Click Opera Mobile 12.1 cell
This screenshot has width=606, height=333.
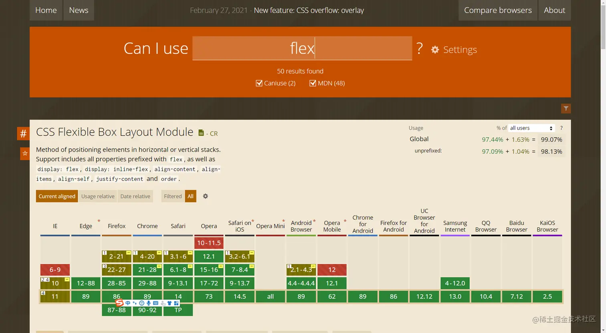(332, 283)
